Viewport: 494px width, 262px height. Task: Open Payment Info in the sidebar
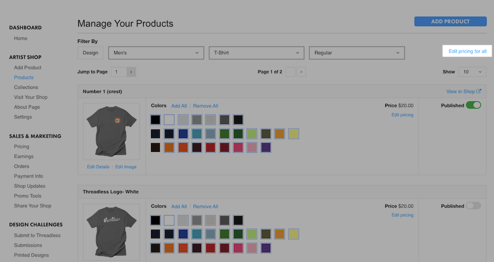coord(28,176)
